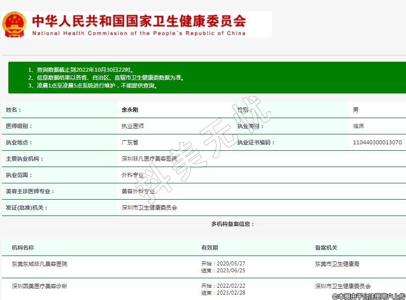Click the 发证(批准)机关 value 深圳市卫生健康委员会
The width and height of the screenshot is (406, 300).
point(149,208)
